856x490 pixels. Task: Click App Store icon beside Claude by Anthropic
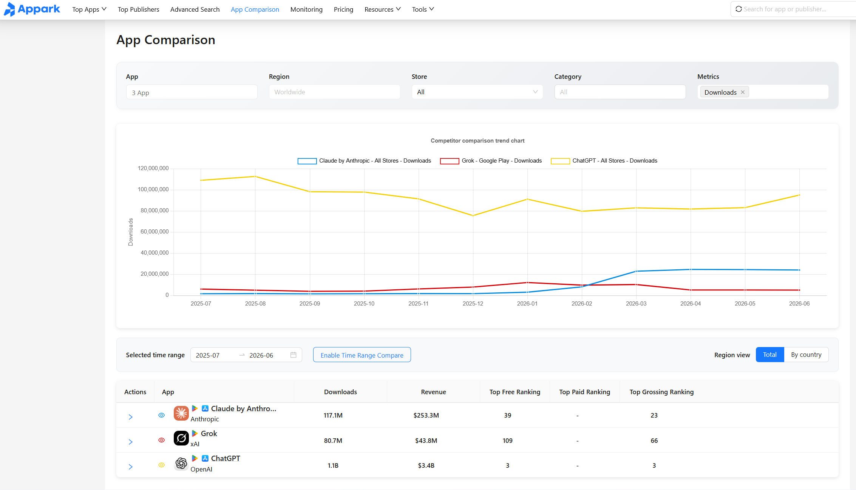[205, 409]
